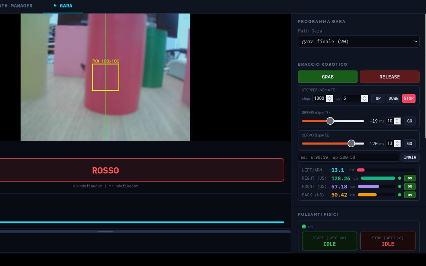Click GO for Servo B

(410, 143)
